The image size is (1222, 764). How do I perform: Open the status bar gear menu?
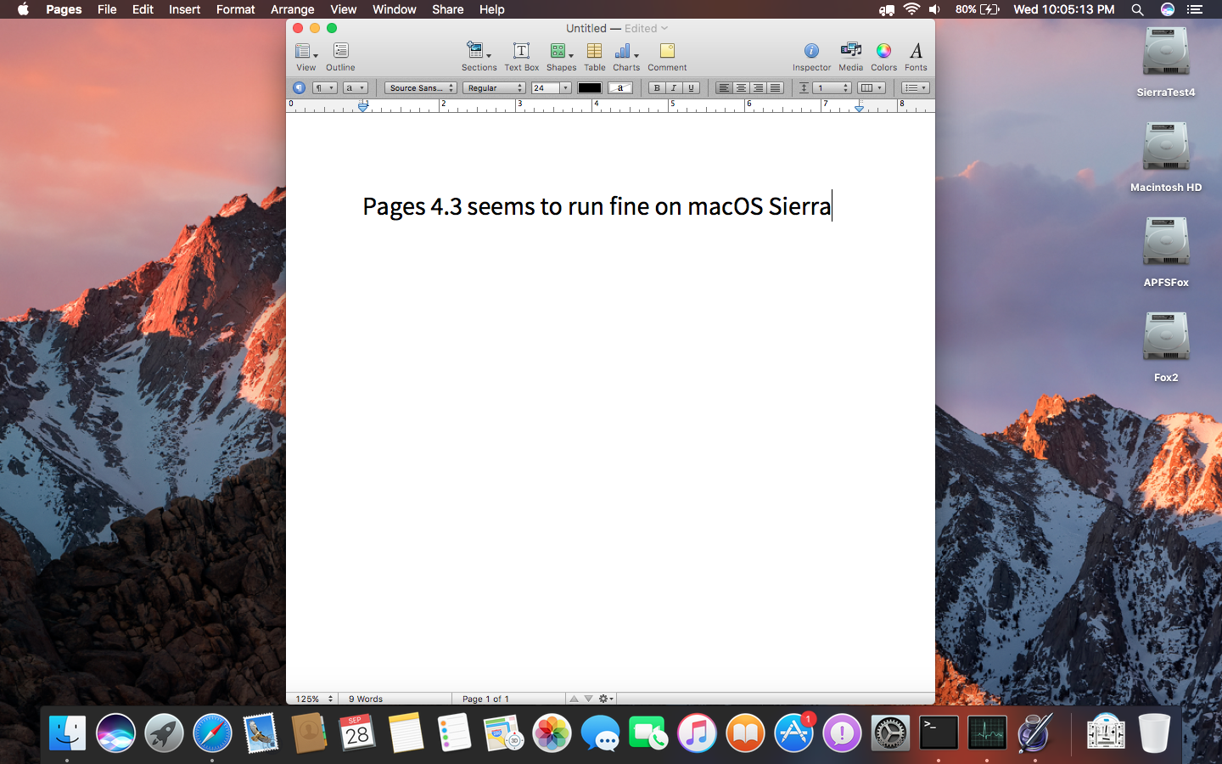[606, 699]
